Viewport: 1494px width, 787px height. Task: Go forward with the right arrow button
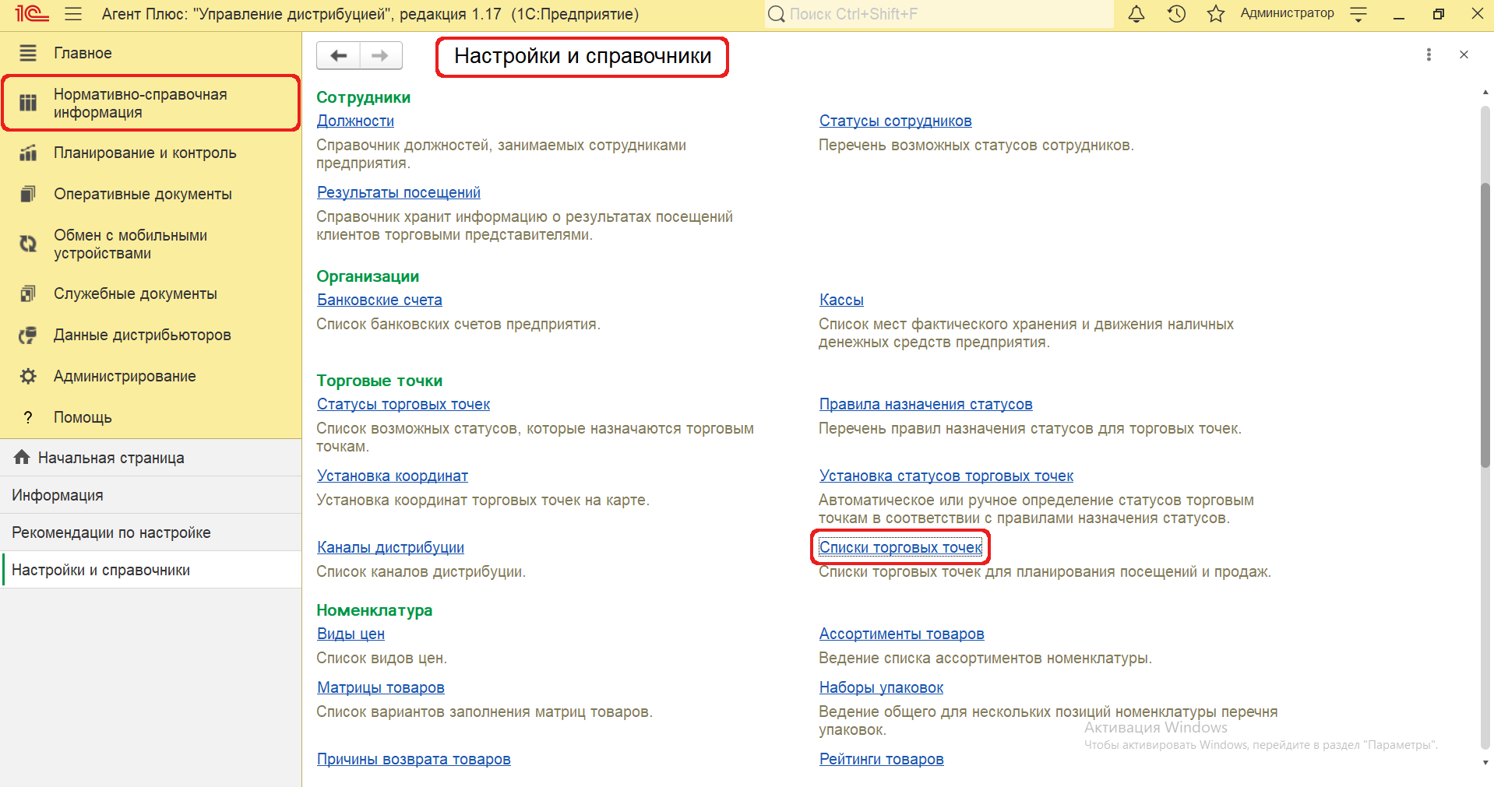click(381, 55)
